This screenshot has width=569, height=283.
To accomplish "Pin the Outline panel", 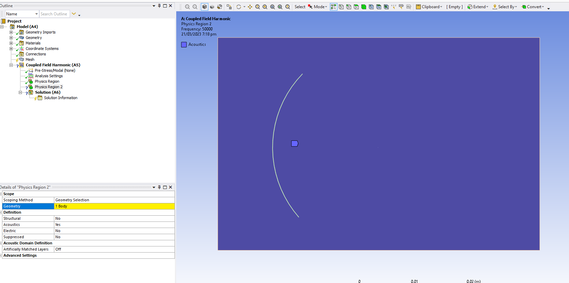I will 159,6.
